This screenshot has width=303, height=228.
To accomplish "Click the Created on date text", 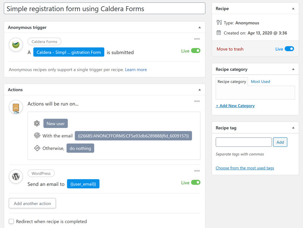I will [x=255, y=33].
